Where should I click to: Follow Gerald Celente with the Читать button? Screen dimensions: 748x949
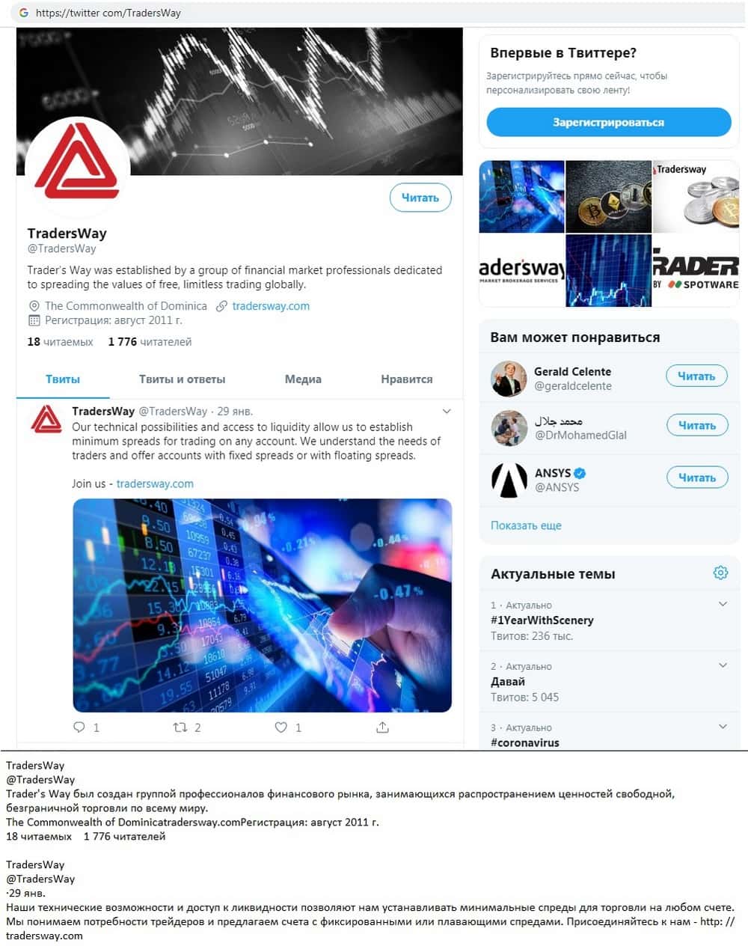pyautogui.click(x=696, y=376)
